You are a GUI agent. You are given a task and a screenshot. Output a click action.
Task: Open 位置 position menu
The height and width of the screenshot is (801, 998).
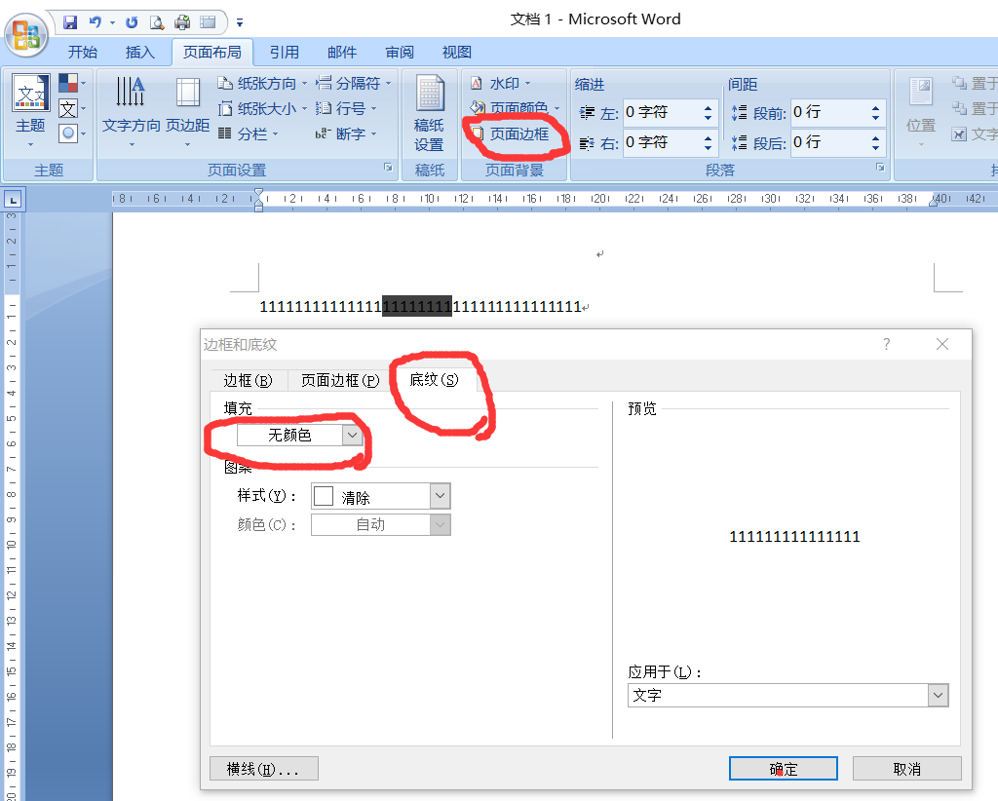coord(921,111)
